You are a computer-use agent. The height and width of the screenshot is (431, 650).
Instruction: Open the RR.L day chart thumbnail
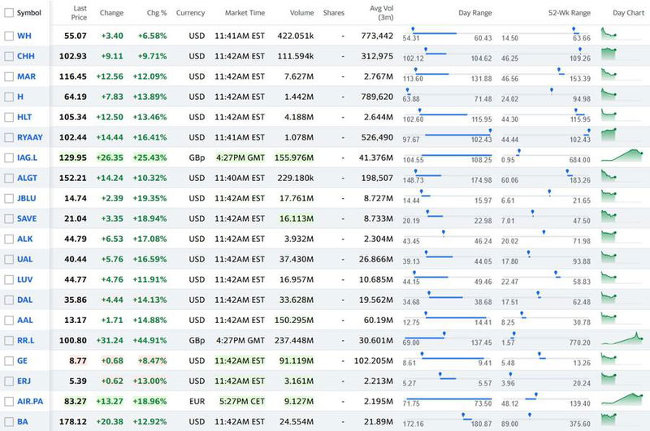622,338
